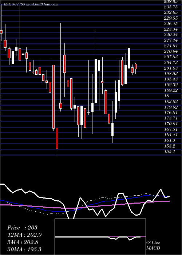Select the 235.75 price axis label
Image resolution: width=182 pixels, height=255 pixels.
pos(170,7)
